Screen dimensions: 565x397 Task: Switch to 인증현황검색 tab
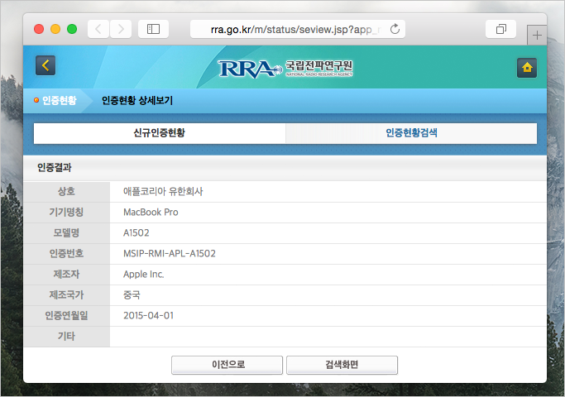(x=411, y=133)
